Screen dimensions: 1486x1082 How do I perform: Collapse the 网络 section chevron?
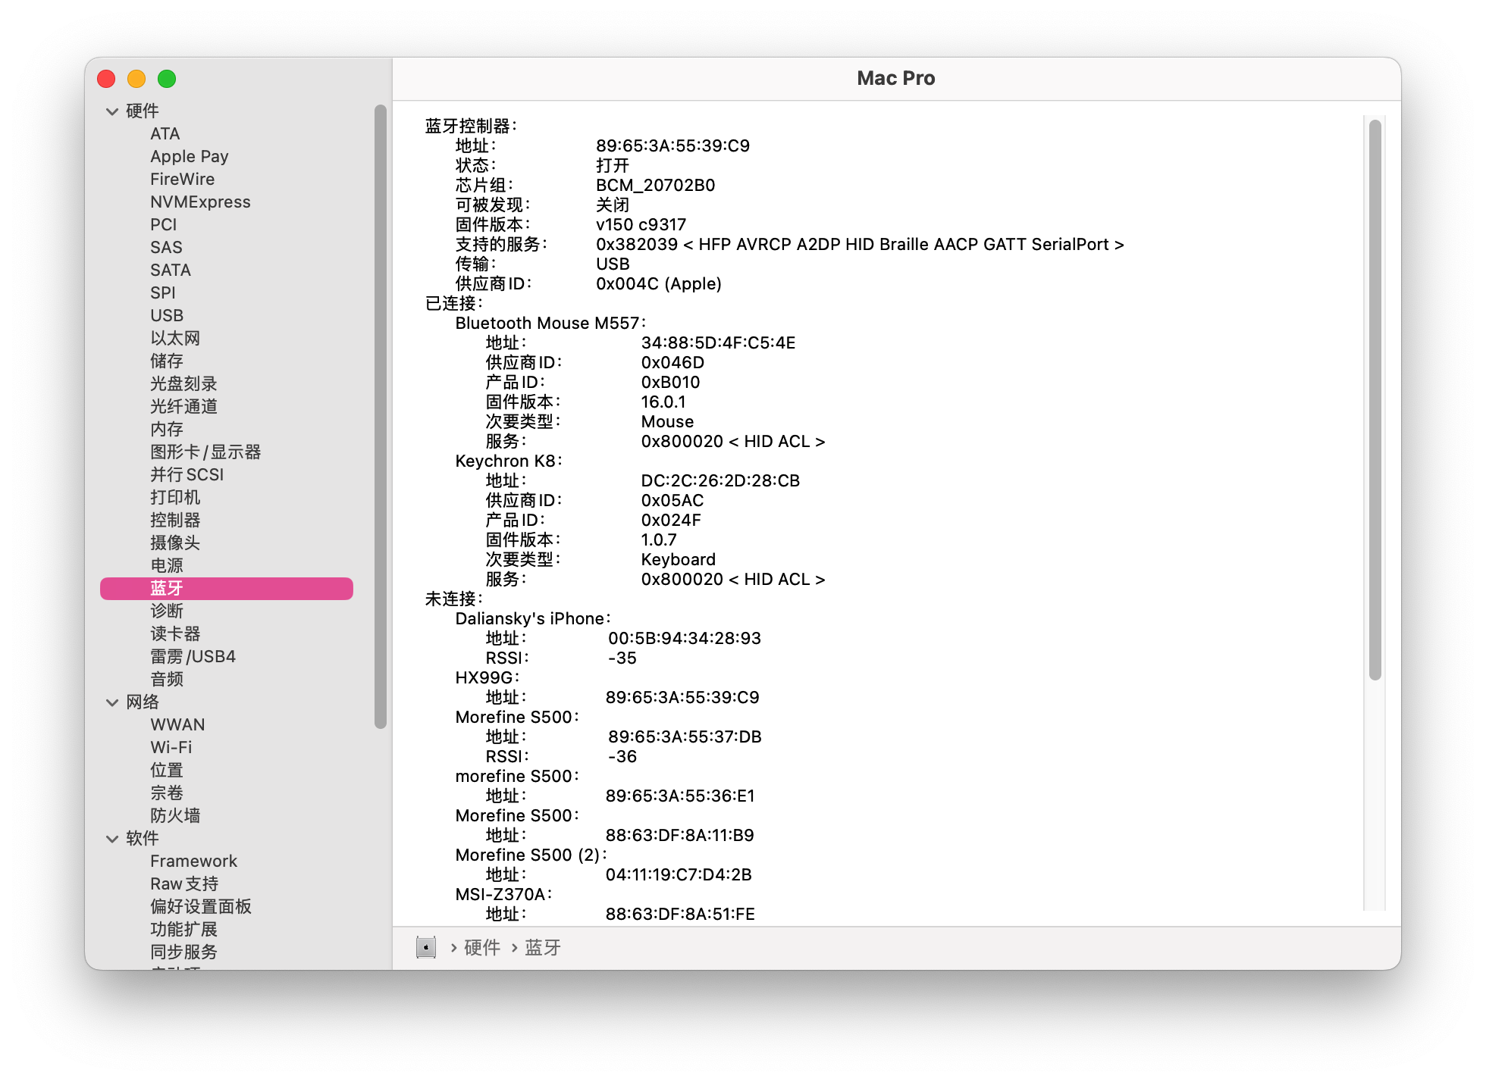(x=112, y=702)
